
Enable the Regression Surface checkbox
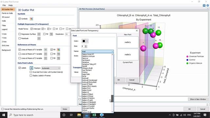[x=20, y=34]
